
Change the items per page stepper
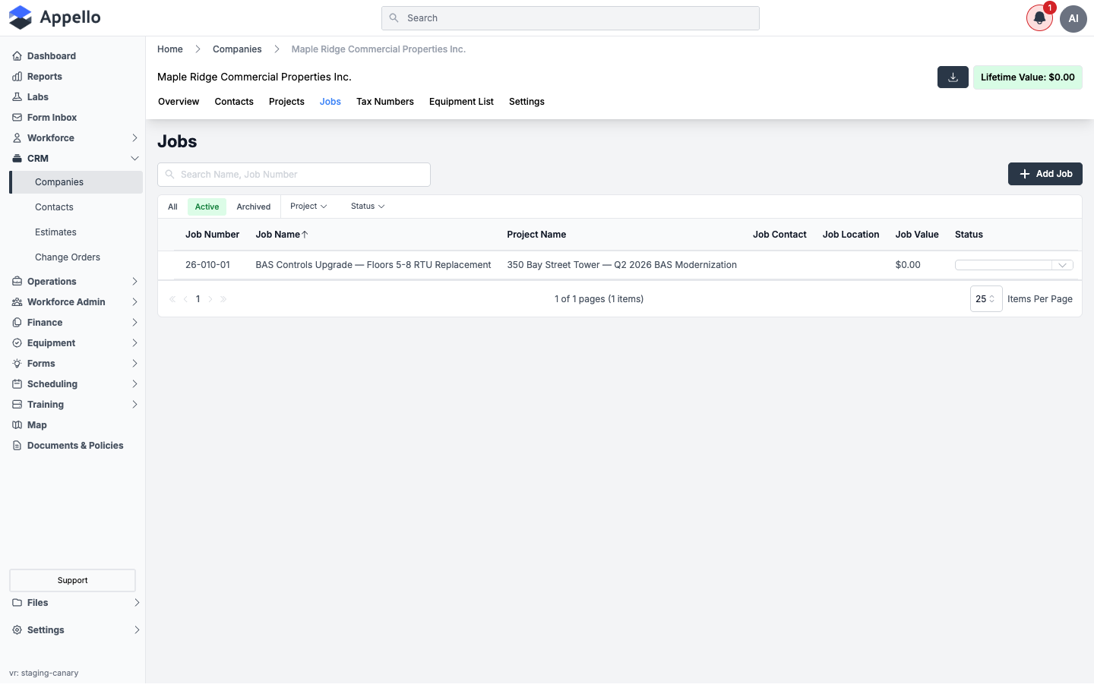(986, 299)
